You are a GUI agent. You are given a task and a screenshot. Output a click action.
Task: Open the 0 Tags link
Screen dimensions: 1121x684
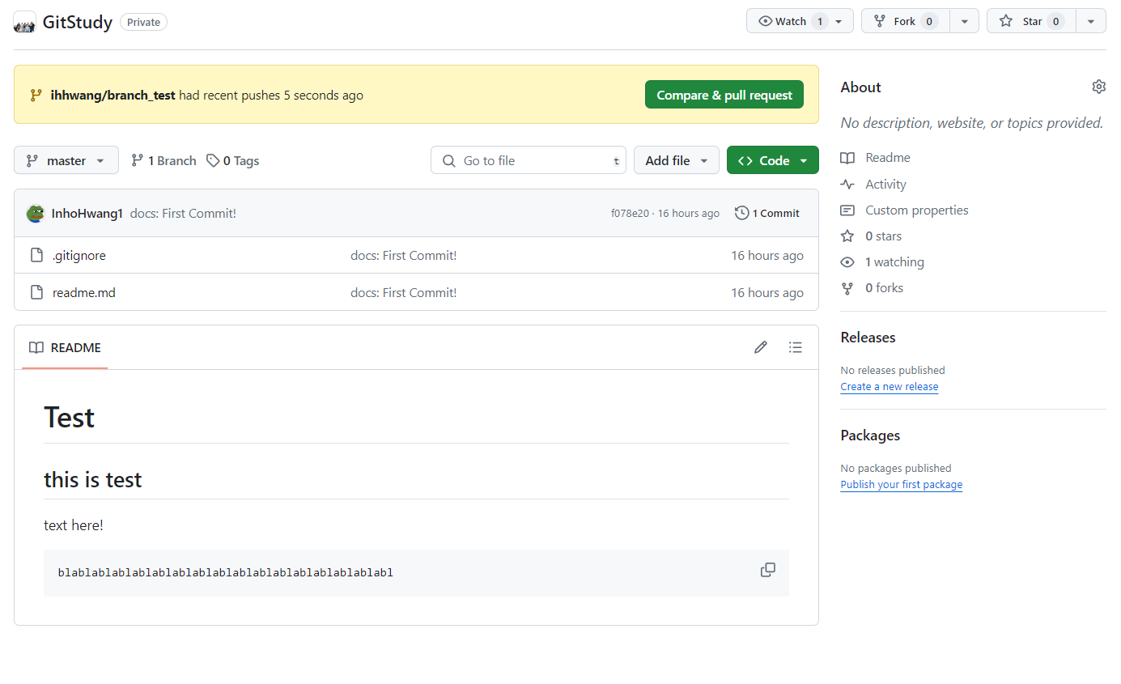coord(232,160)
